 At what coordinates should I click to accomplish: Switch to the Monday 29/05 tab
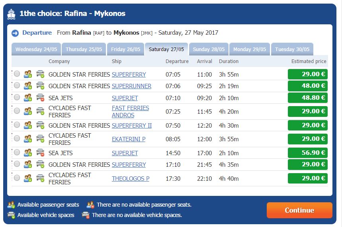250,49
